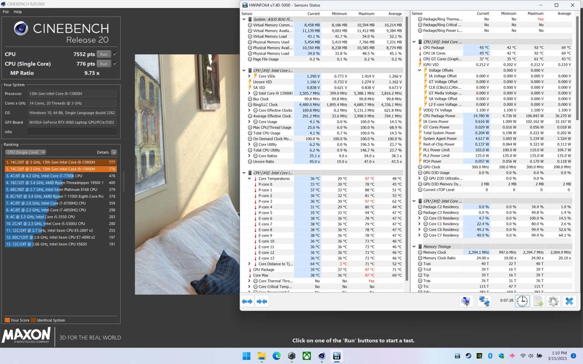Collapse the System: ASUS ROG sensor group
583x364 pixels.
click(244, 20)
